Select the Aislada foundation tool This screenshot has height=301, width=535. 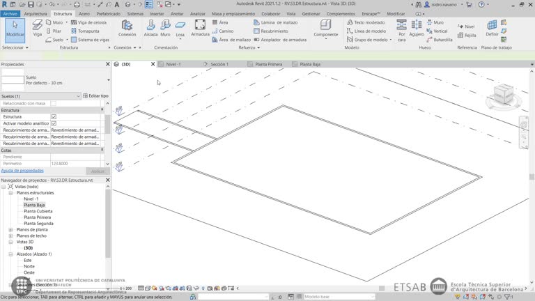point(150,28)
